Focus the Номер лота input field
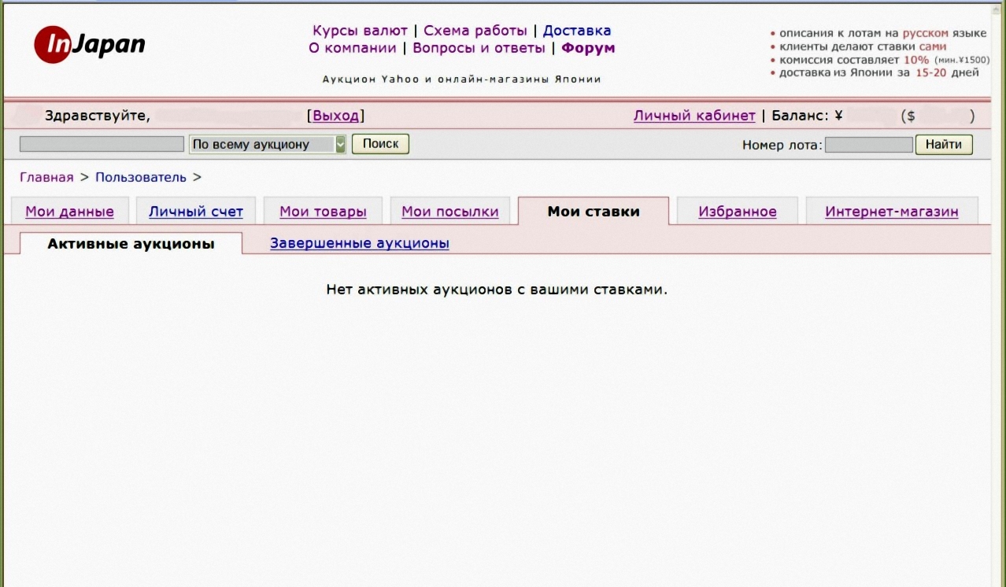This screenshot has width=1006, height=587. pyautogui.click(x=868, y=145)
